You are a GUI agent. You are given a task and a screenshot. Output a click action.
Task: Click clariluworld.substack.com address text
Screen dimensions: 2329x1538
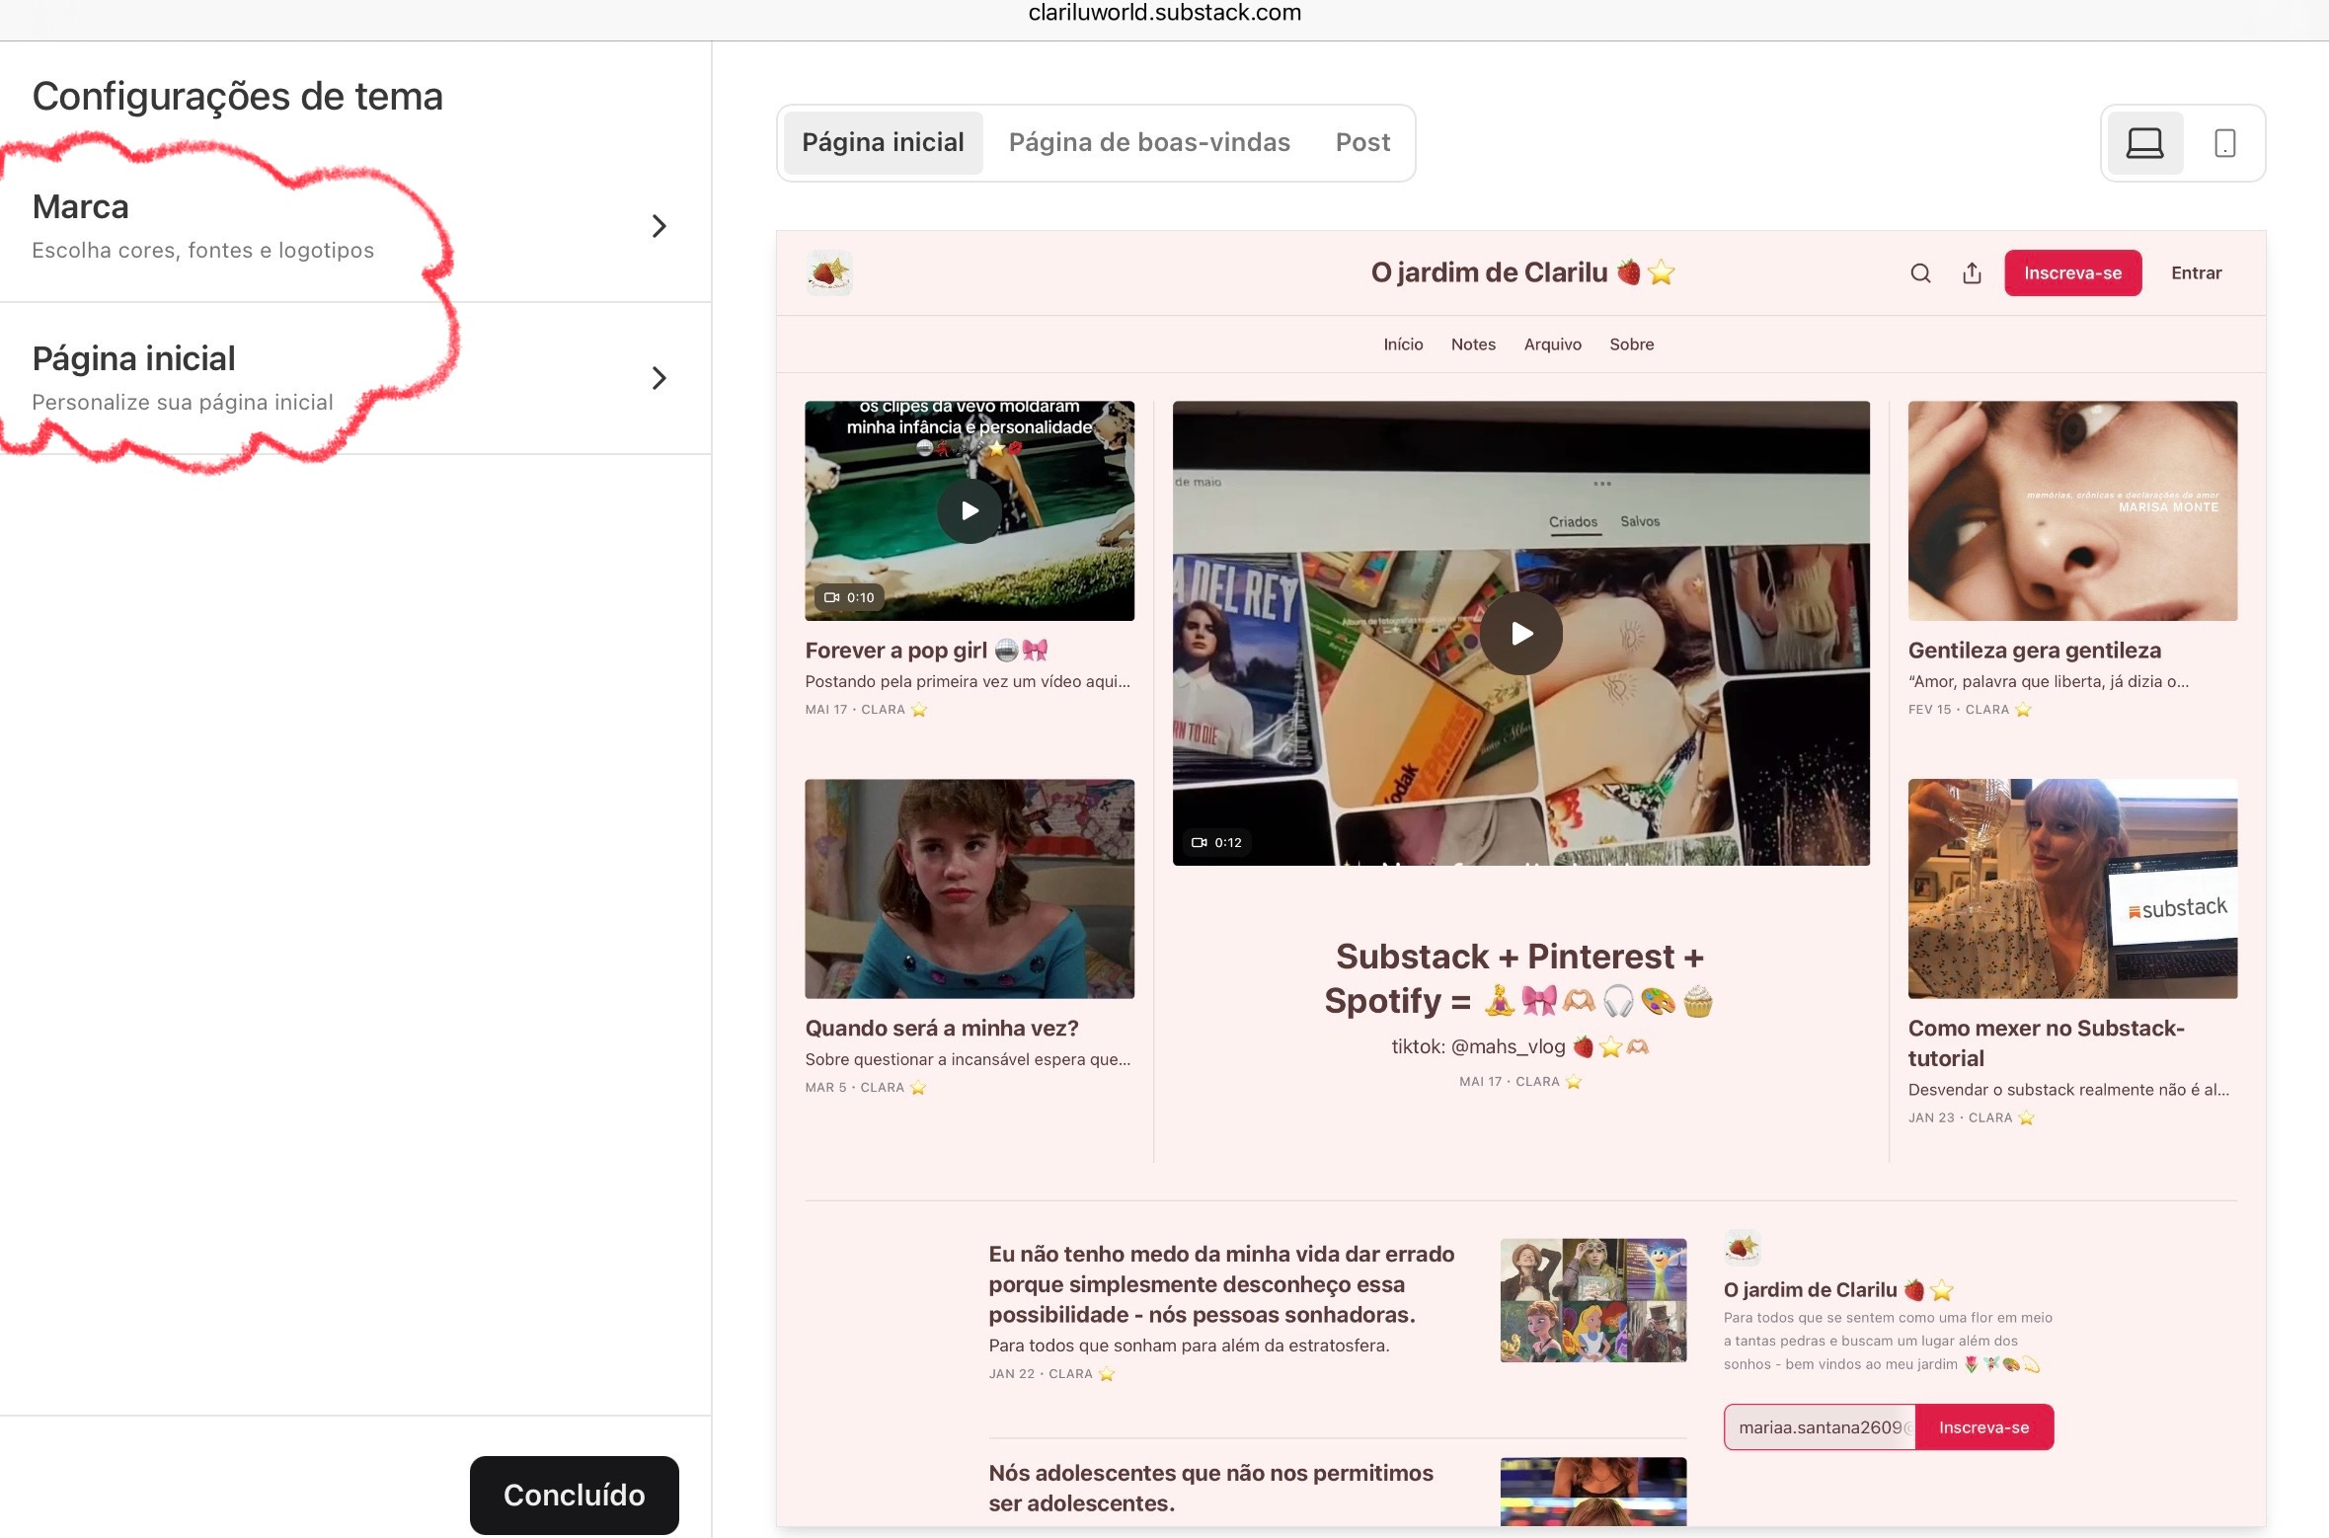[1164, 13]
